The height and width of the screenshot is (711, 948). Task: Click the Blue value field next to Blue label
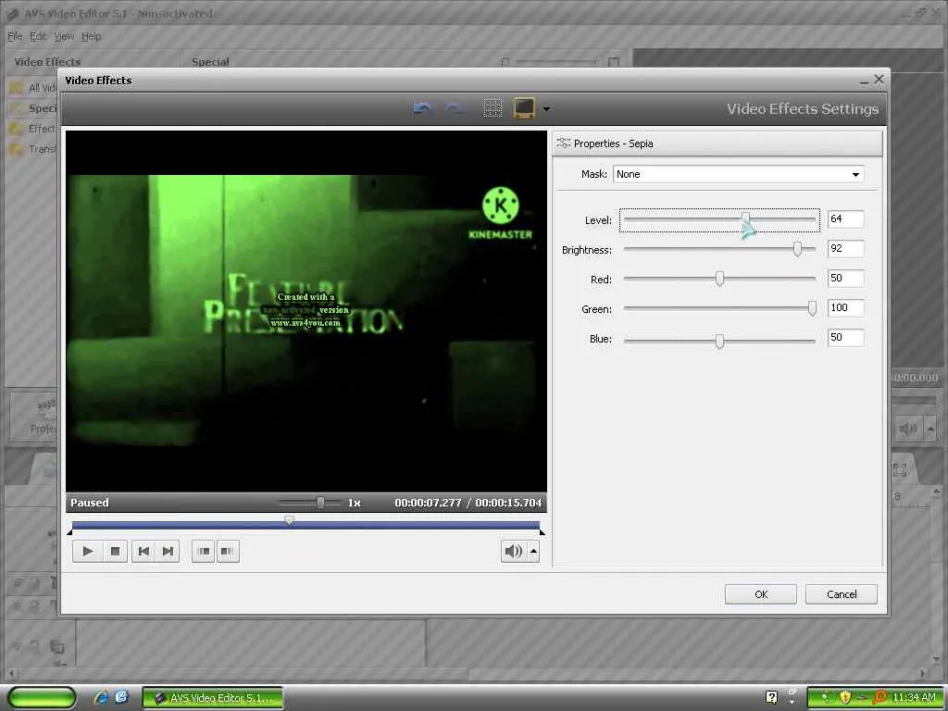845,337
